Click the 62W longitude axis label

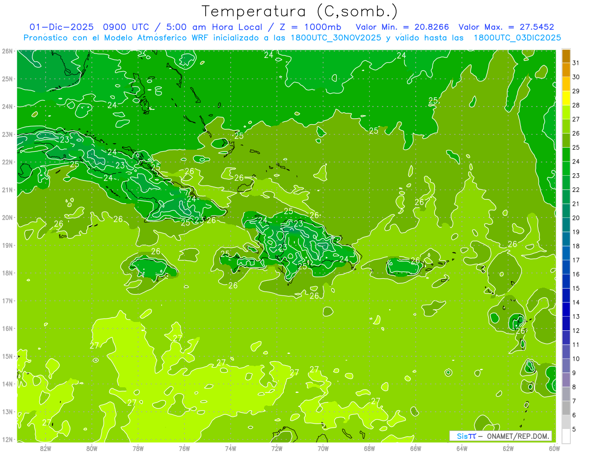coord(509,448)
